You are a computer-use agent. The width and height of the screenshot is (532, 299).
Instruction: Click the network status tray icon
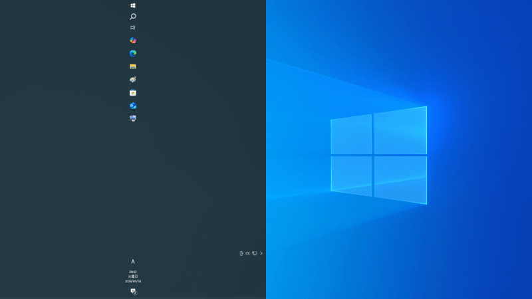(255, 253)
